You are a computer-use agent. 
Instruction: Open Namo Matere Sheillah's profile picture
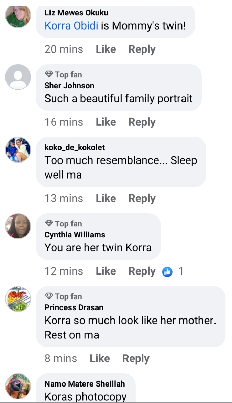point(18,386)
